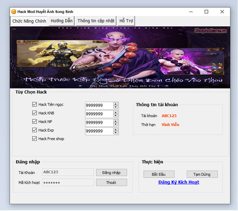Click the up arrow for Hack KNB value
This screenshot has width=238, height=211.
click(116, 113)
